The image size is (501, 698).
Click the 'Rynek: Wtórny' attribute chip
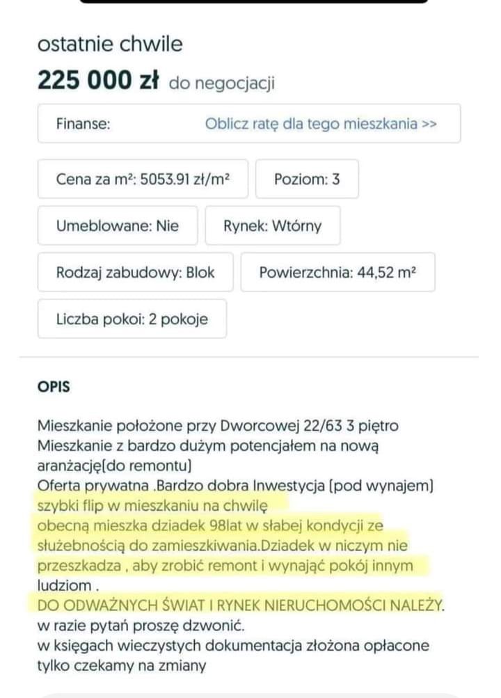point(273,225)
